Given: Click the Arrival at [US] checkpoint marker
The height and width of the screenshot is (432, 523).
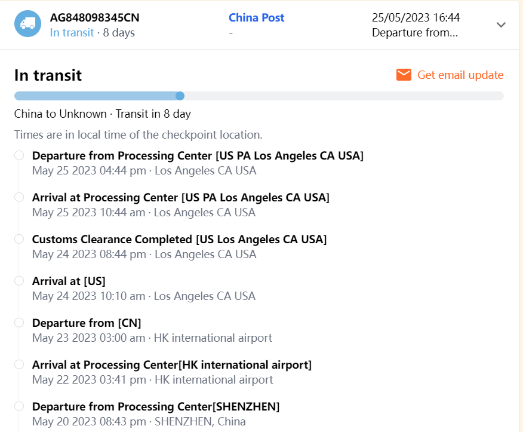Looking at the screenshot, I should tap(19, 281).
